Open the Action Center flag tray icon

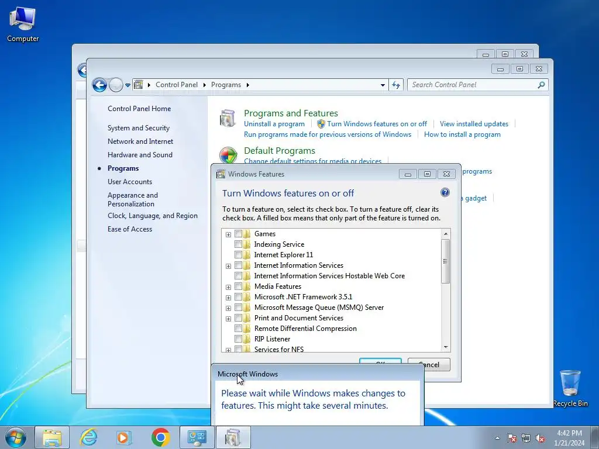(511, 438)
